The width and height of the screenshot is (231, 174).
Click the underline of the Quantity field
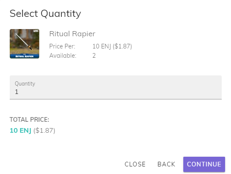tap(116, 99)
